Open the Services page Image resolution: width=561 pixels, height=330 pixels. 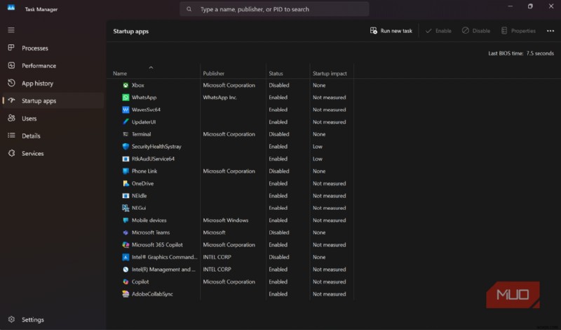point(53,153)
